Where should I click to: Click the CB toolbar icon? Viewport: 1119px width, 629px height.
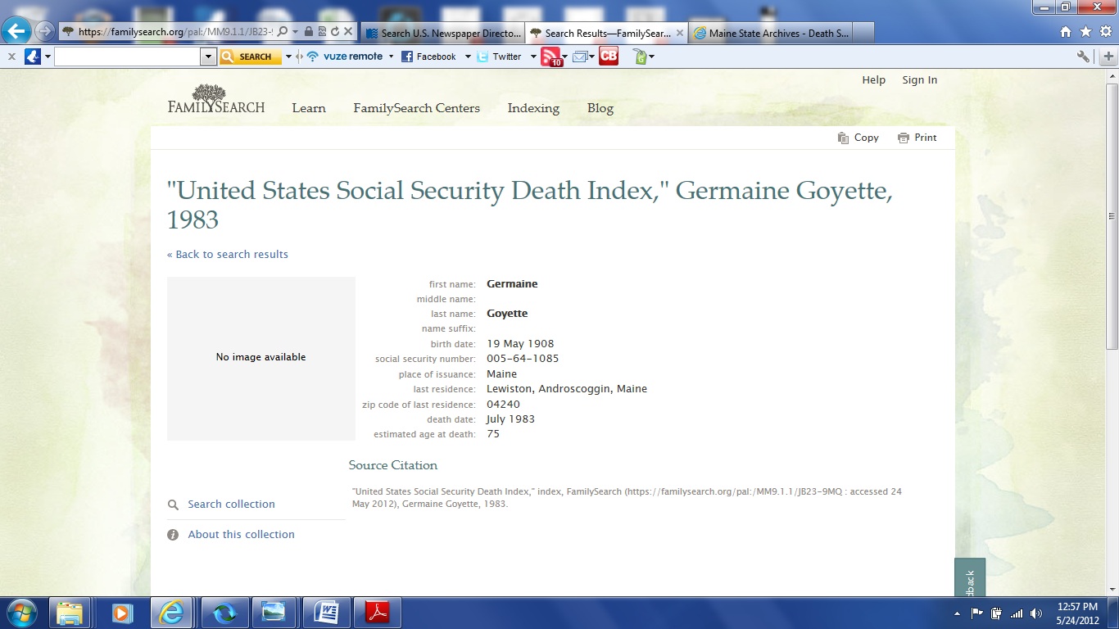[x=608, y=57]
